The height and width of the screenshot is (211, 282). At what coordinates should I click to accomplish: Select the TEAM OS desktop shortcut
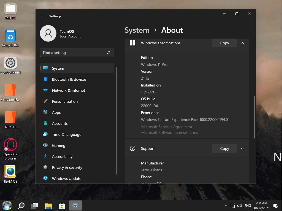[x=10, y=174]
